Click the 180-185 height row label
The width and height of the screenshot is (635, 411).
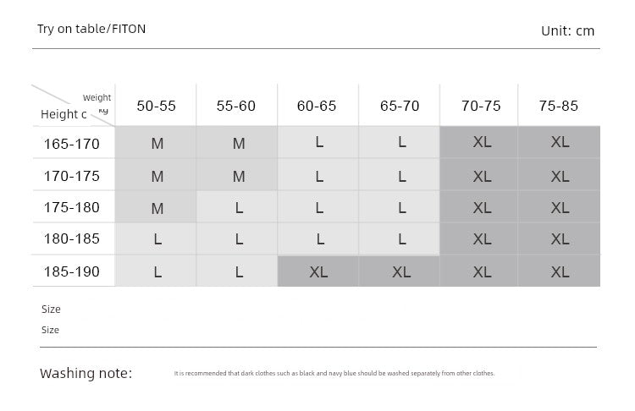click(x=72, y=239)
